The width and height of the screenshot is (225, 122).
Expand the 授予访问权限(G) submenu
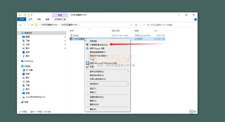coord(107,72)
